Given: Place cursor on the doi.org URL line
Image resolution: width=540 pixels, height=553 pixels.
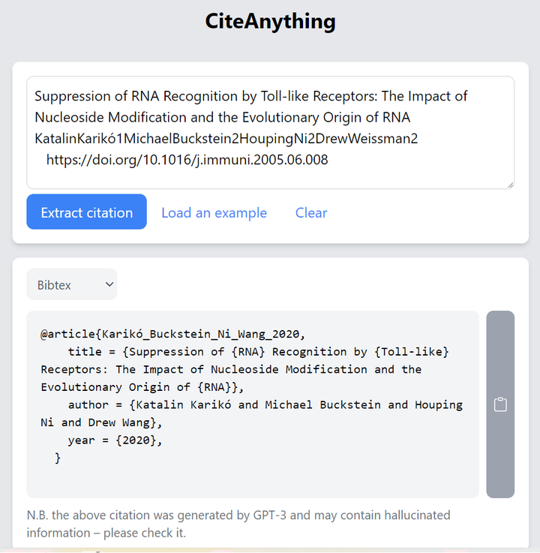Looking at the screenshot, I should pyautogui.click(x=187, y=160).
